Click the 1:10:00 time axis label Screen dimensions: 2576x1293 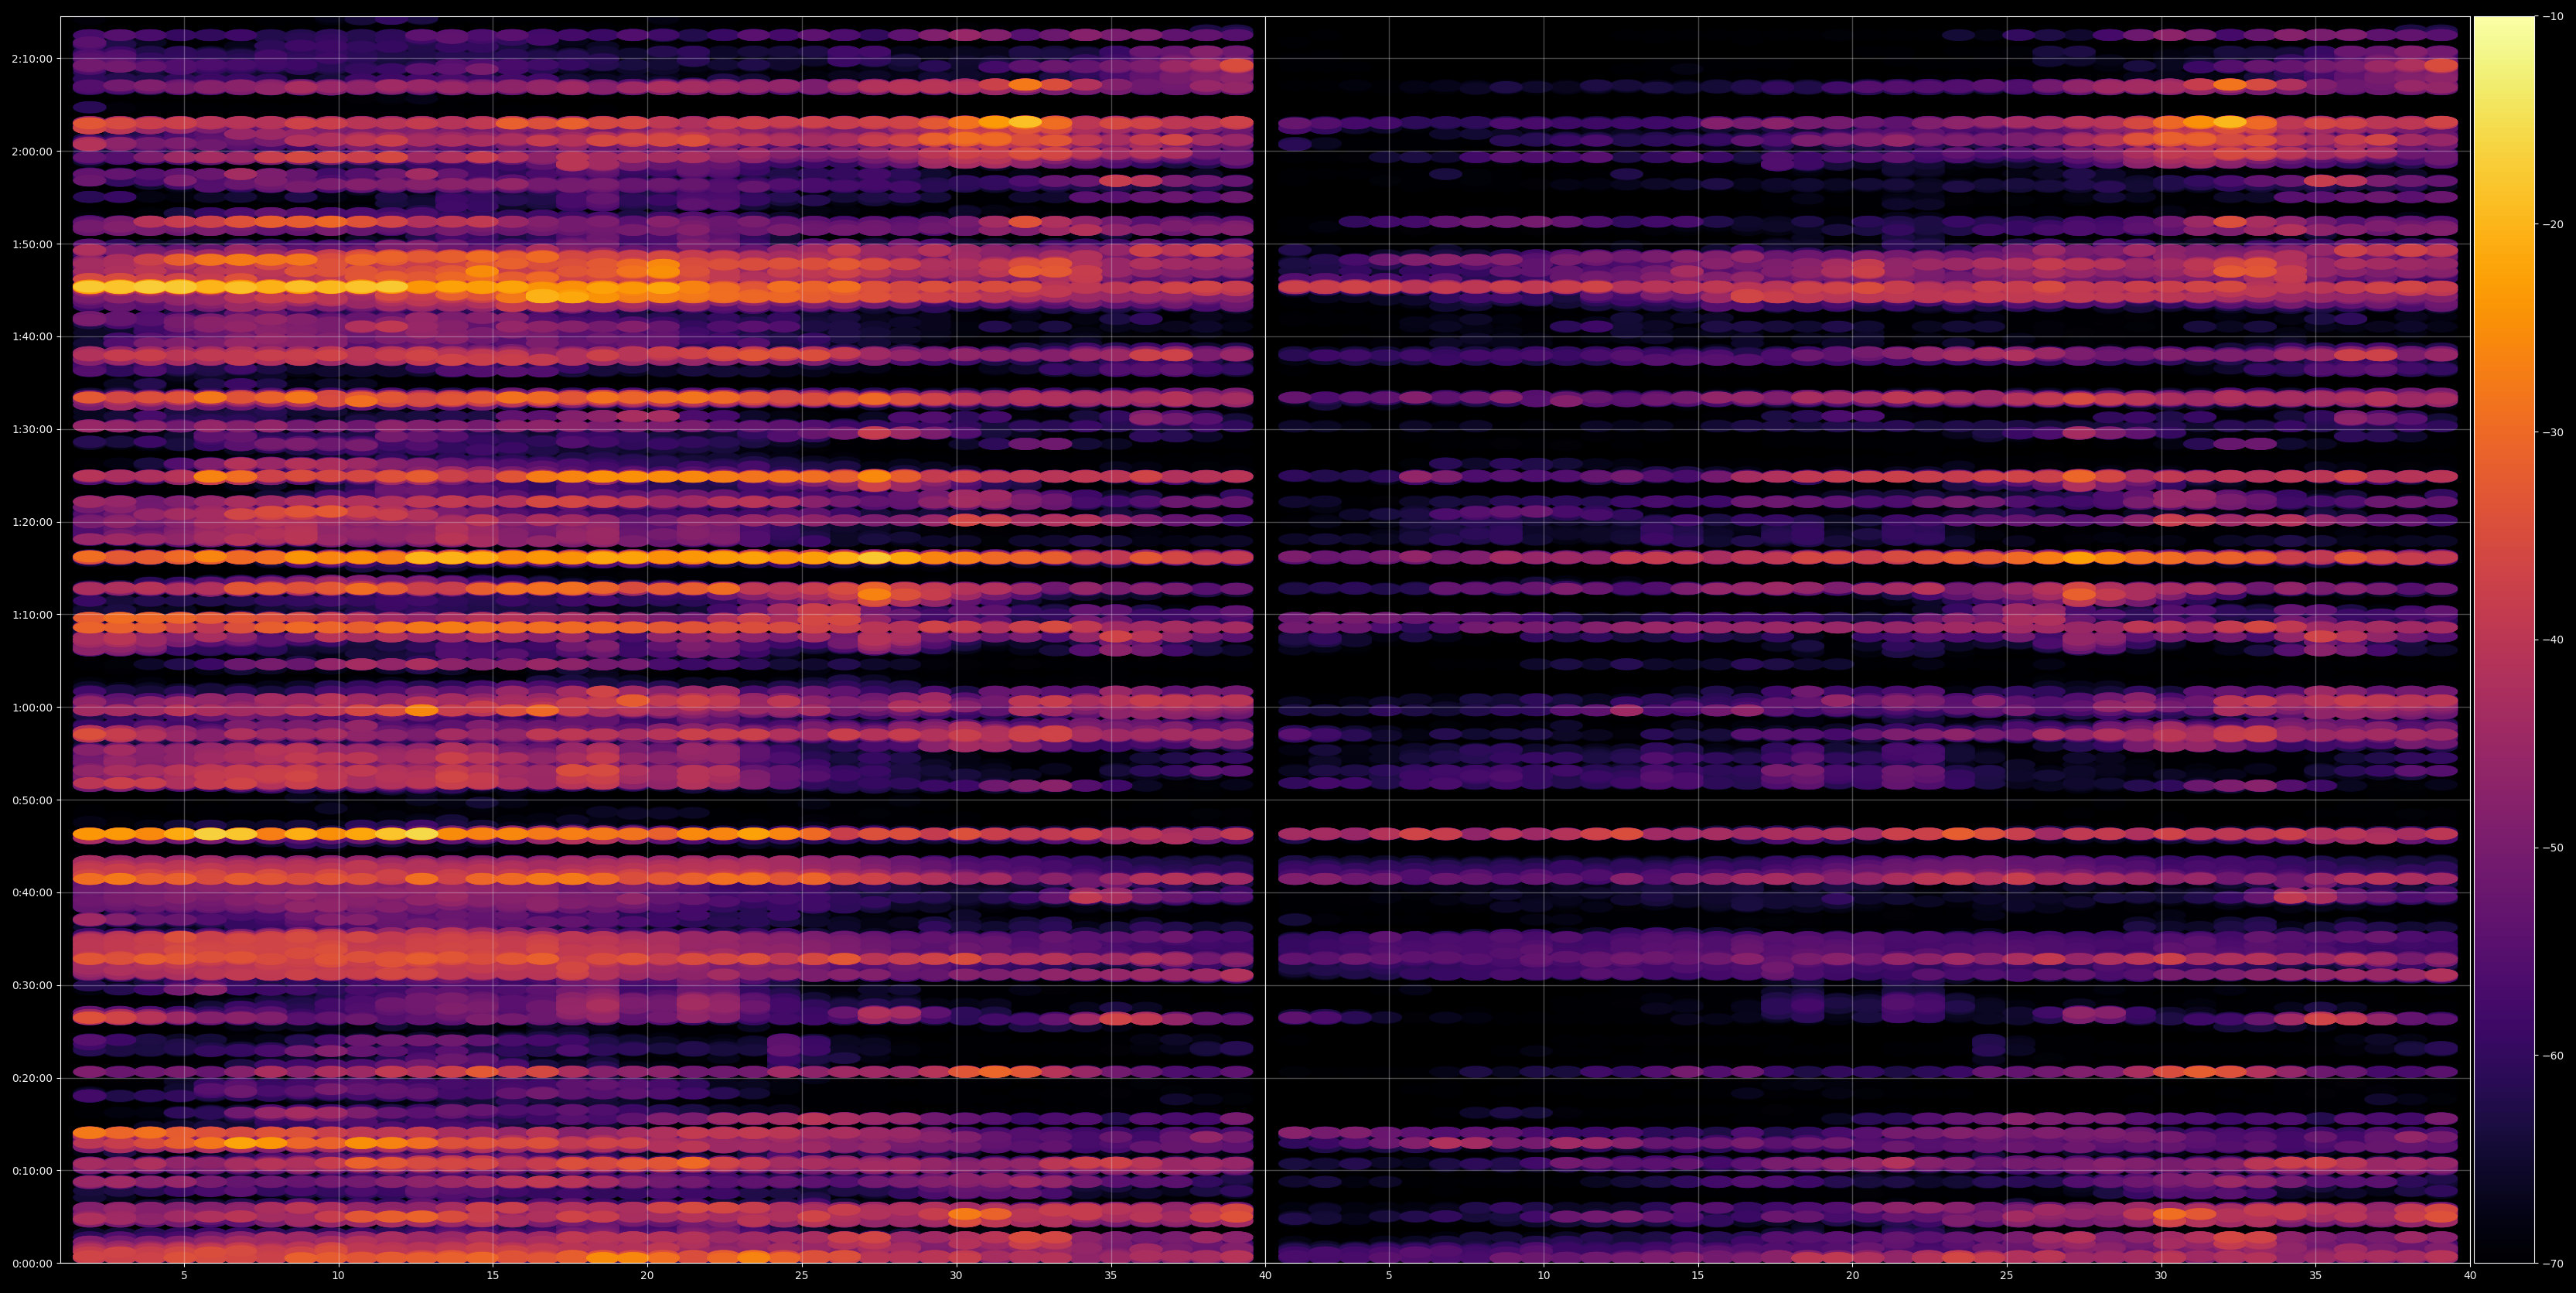point(32,614)
